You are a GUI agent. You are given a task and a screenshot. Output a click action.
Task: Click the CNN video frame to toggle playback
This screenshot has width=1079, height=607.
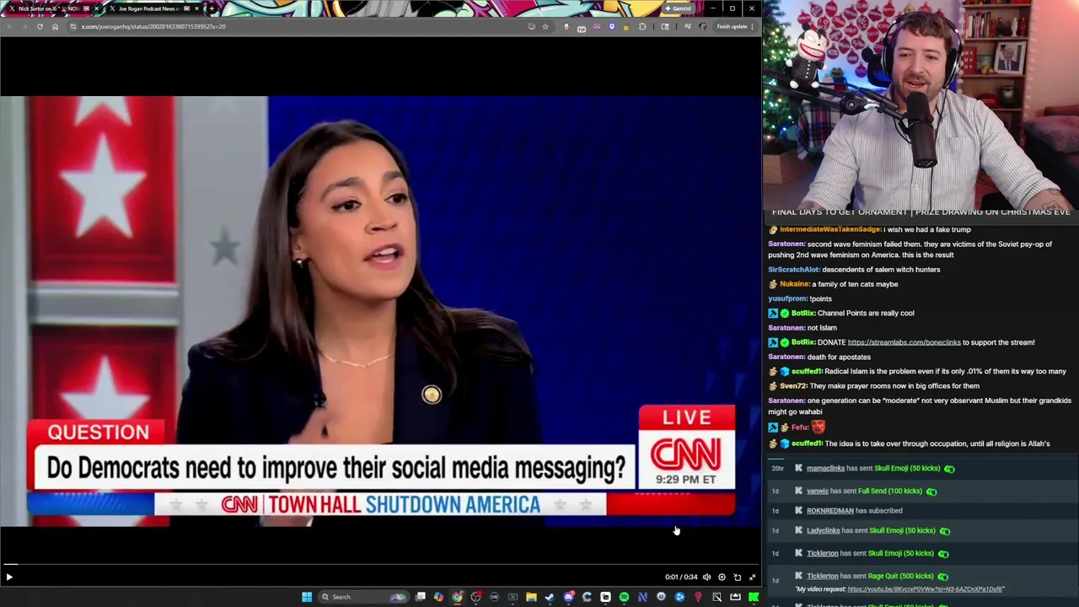coord(380,311)
